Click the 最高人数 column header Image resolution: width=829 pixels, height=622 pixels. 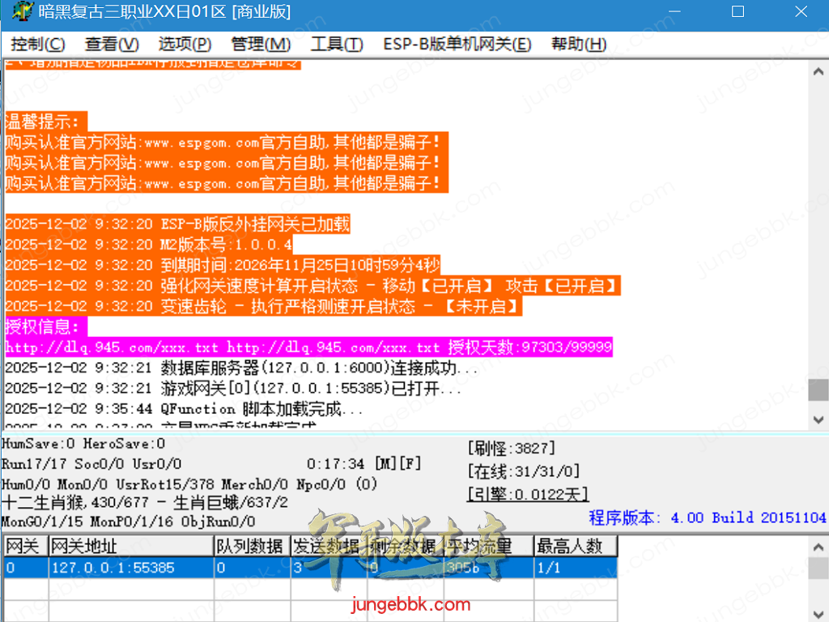click(575, 546)
